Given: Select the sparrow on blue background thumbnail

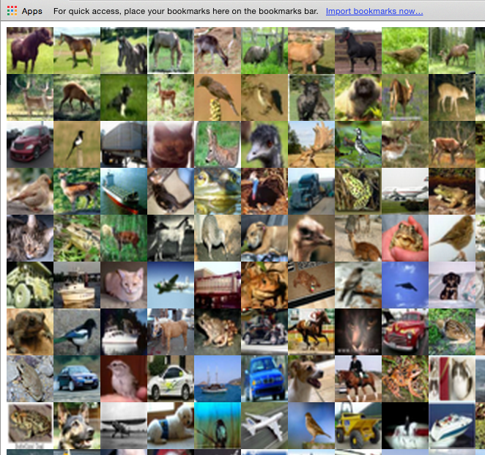Looking at the screenshot, I should 311,426.
